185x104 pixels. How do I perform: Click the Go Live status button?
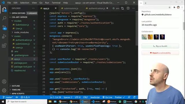(x=107, y=97)
